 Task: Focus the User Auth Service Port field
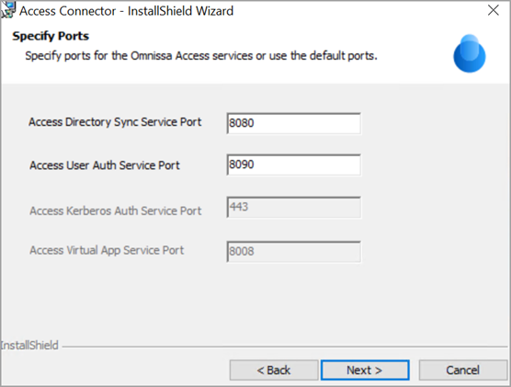[x=293, y=165]
